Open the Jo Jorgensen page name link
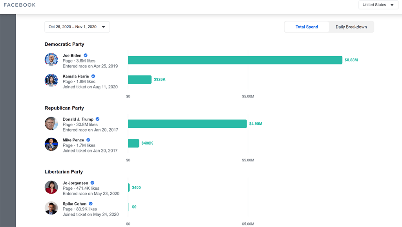The width and height of the screenshot is (402, 227). tap(75, 183)
